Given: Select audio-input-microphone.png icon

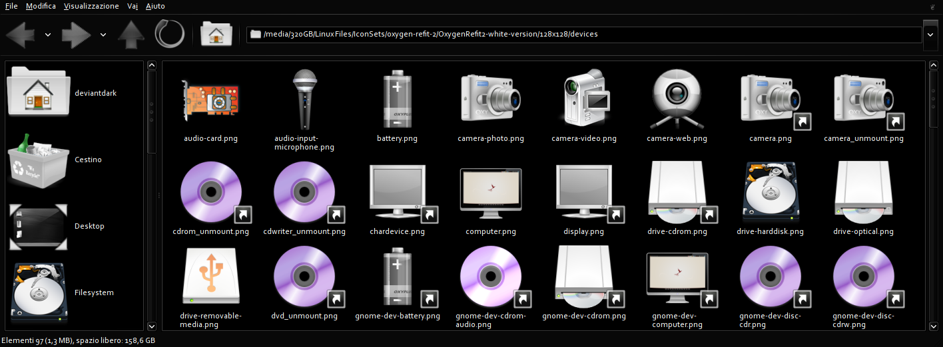Looking at the screenshot, I should pos(304,99).
